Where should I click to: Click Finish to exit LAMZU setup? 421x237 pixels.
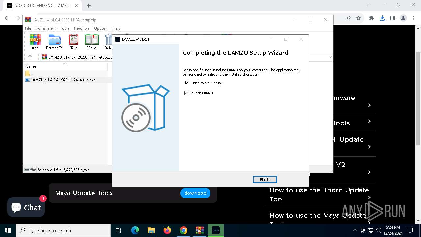point(265,180)
